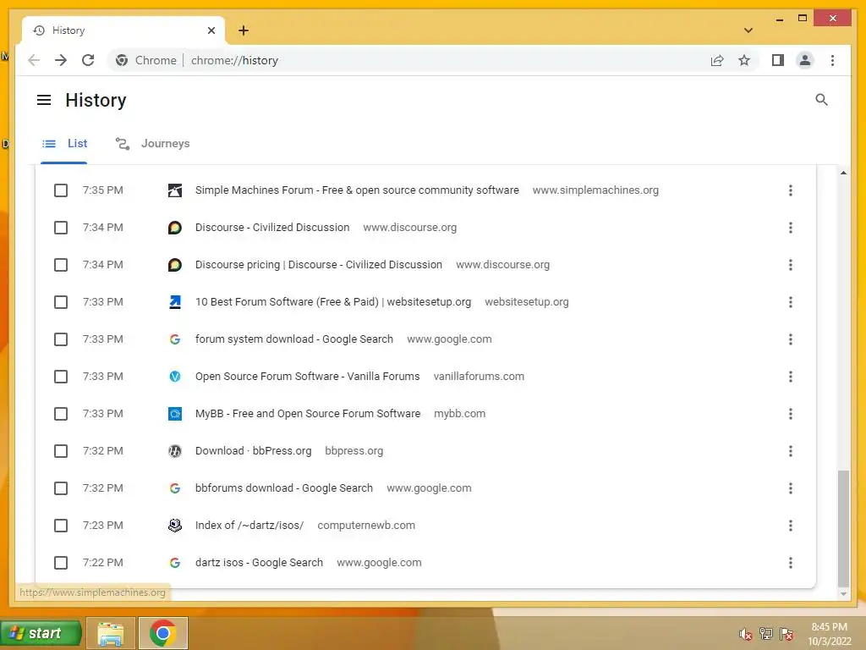Image resolution: width=866 pixels, height=650 pixels.
Task: Click the Vanilla Forums favicon
Action: tap(174, 377)
